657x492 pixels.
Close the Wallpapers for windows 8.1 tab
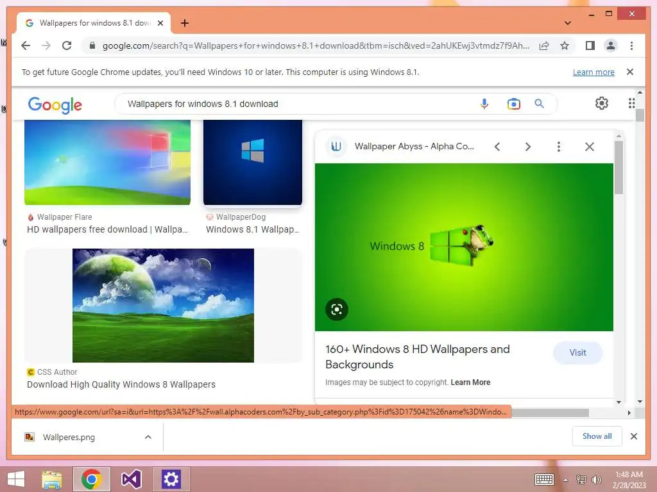(160, 23)
